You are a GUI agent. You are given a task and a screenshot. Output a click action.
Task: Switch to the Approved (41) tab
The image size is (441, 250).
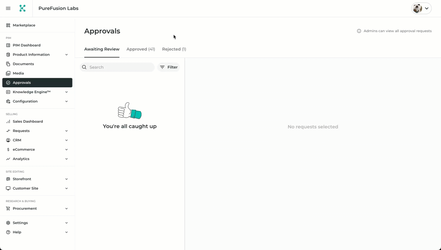tap(141, 49)
